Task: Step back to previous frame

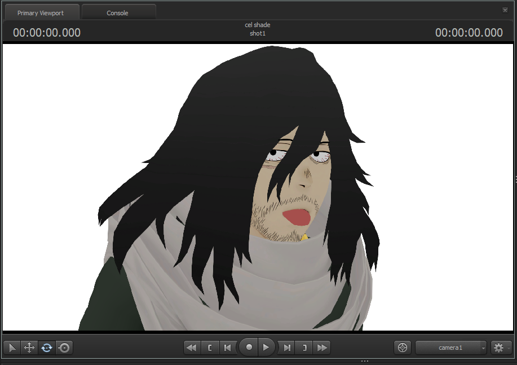Action: 228,348
